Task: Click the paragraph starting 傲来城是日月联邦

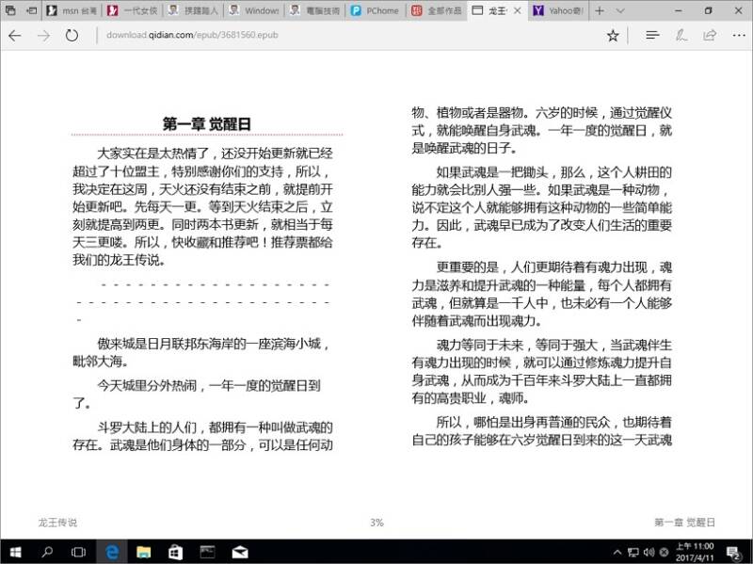Action: [x=201, y=352]
